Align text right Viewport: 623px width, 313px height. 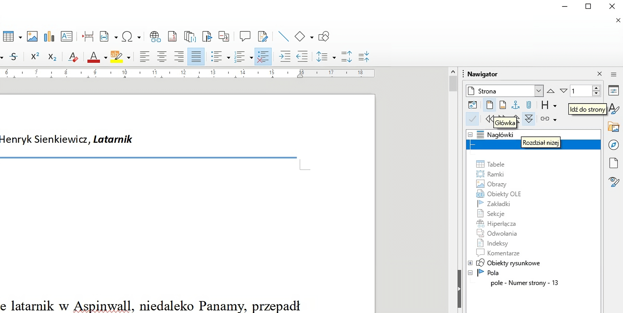pyautogui.click(x=179, y=57)
